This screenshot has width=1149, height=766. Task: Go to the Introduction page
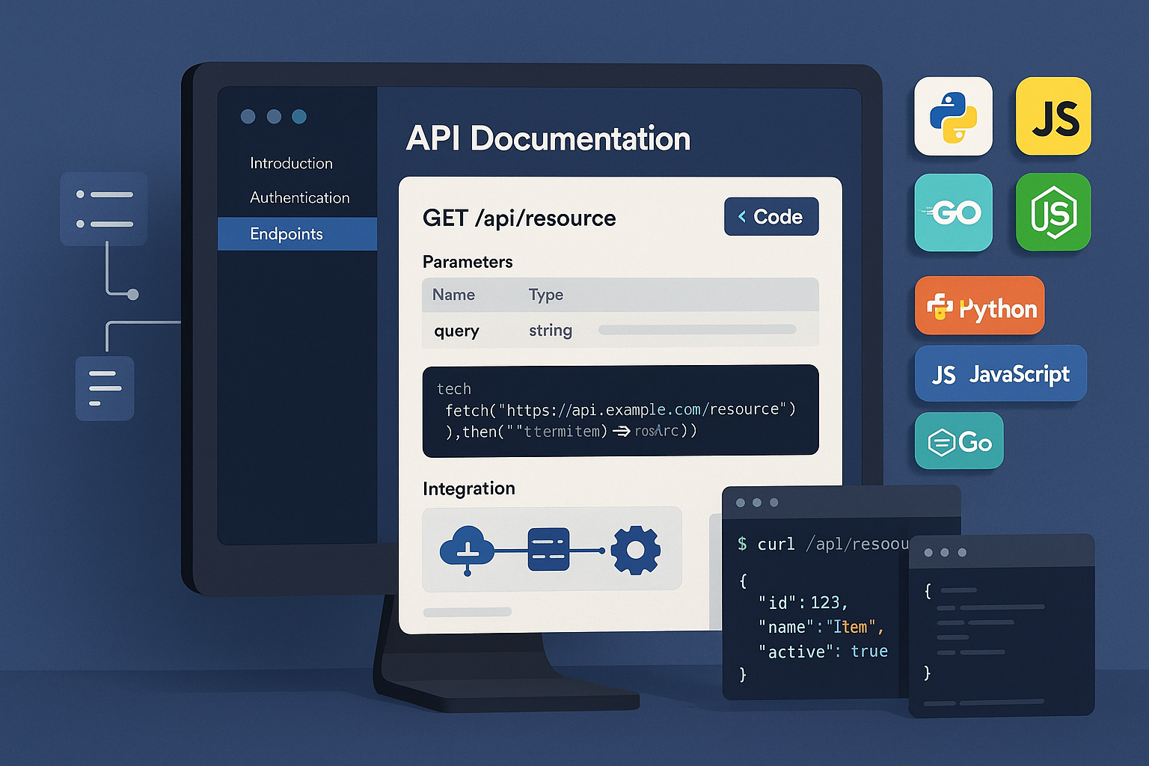291,163
